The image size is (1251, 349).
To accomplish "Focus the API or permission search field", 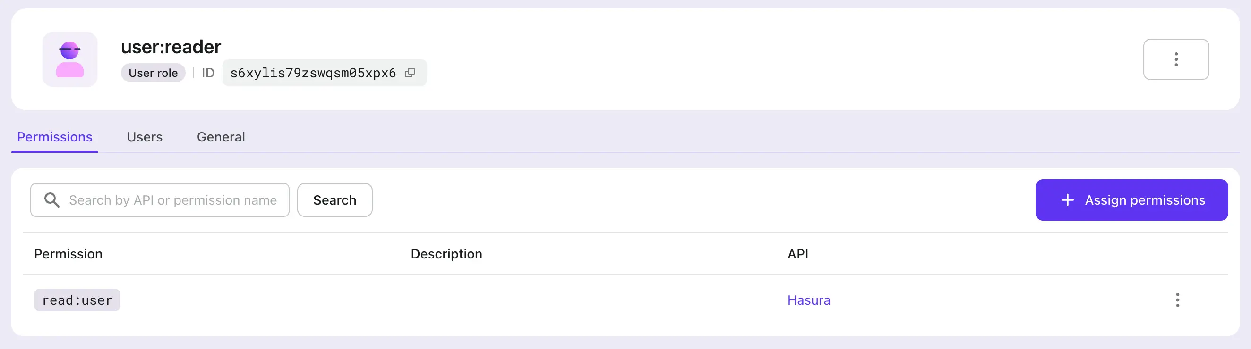I will [172, 199].
